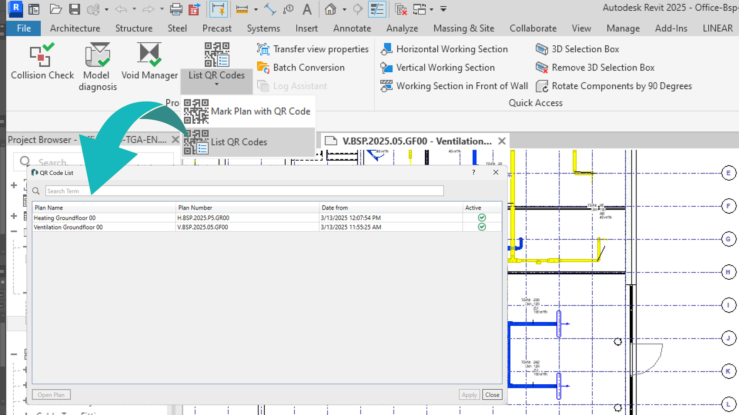The height and width of the screenshot is (415, 739).
Task: Click the grid bubble labeled E
Action: click(x=728, y=173)
